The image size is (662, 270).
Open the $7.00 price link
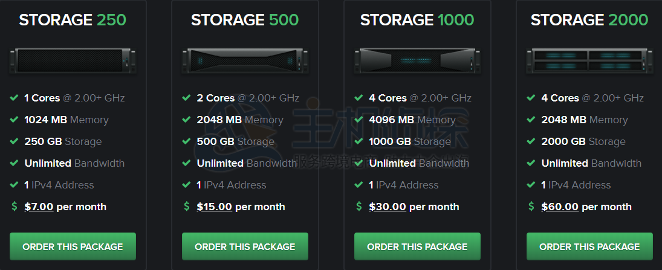pos(39,207)
